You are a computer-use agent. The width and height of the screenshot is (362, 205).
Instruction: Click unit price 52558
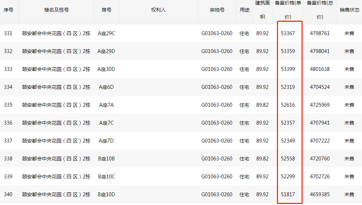tap(288, 159)
